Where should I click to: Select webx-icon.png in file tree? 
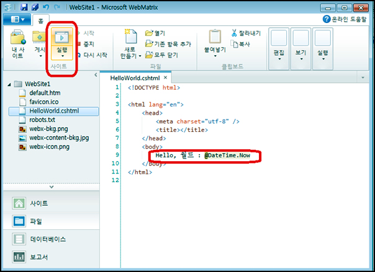tap(49, 147)
